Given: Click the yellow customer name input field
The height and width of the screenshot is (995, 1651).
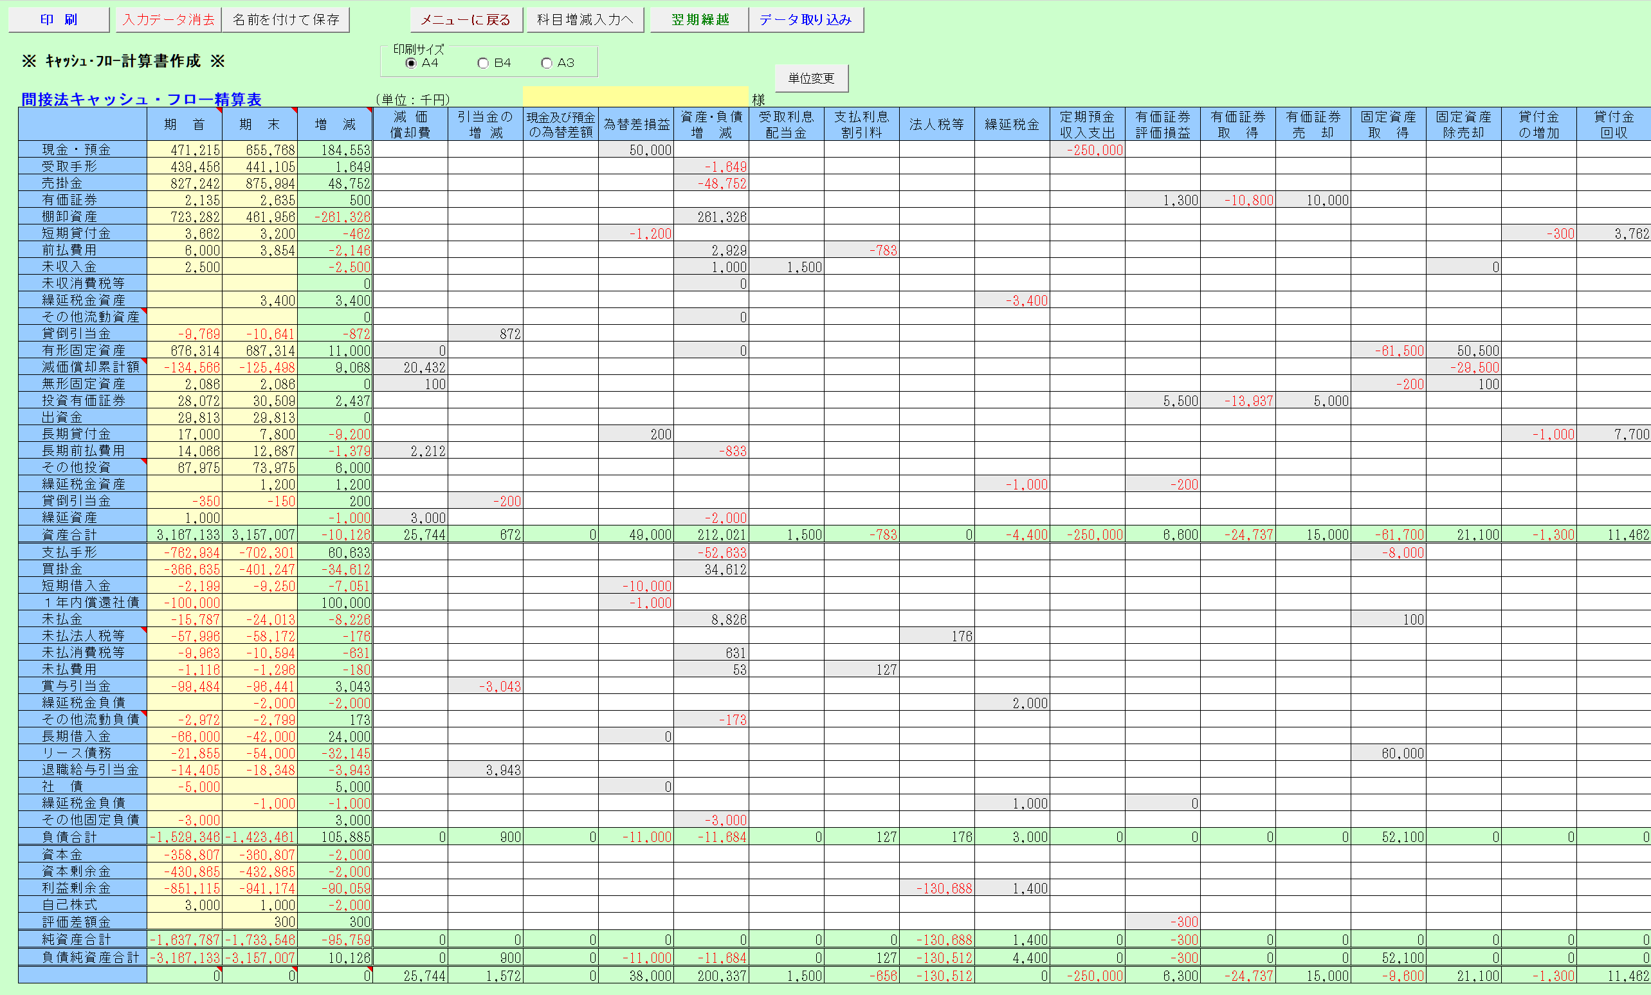Looking at the screenshot, I should 635,96.
